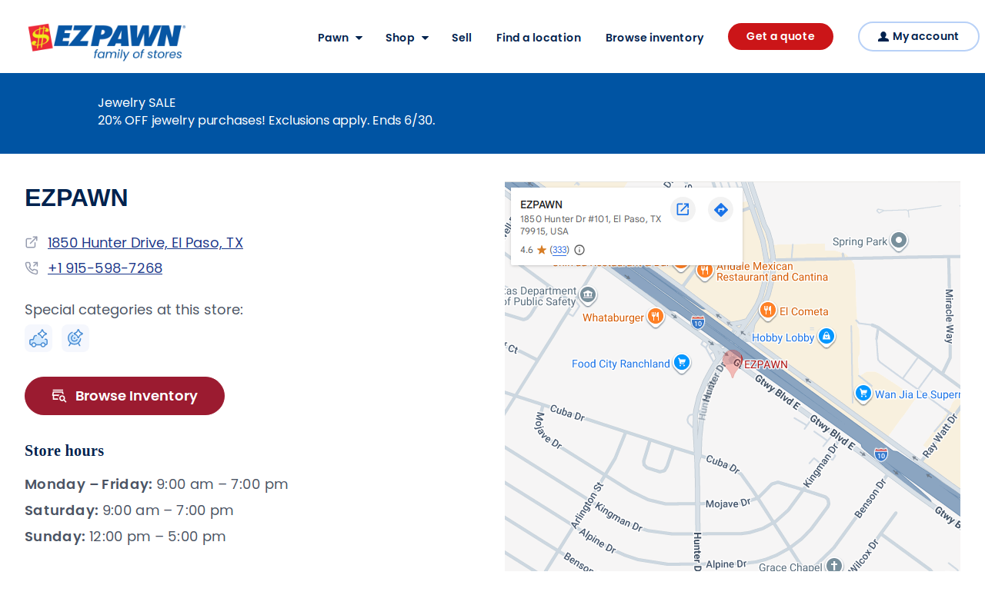Open the Sell menu item
This screenshot has height=615, width=985.
pyautogui.click(x=462, y=38)
